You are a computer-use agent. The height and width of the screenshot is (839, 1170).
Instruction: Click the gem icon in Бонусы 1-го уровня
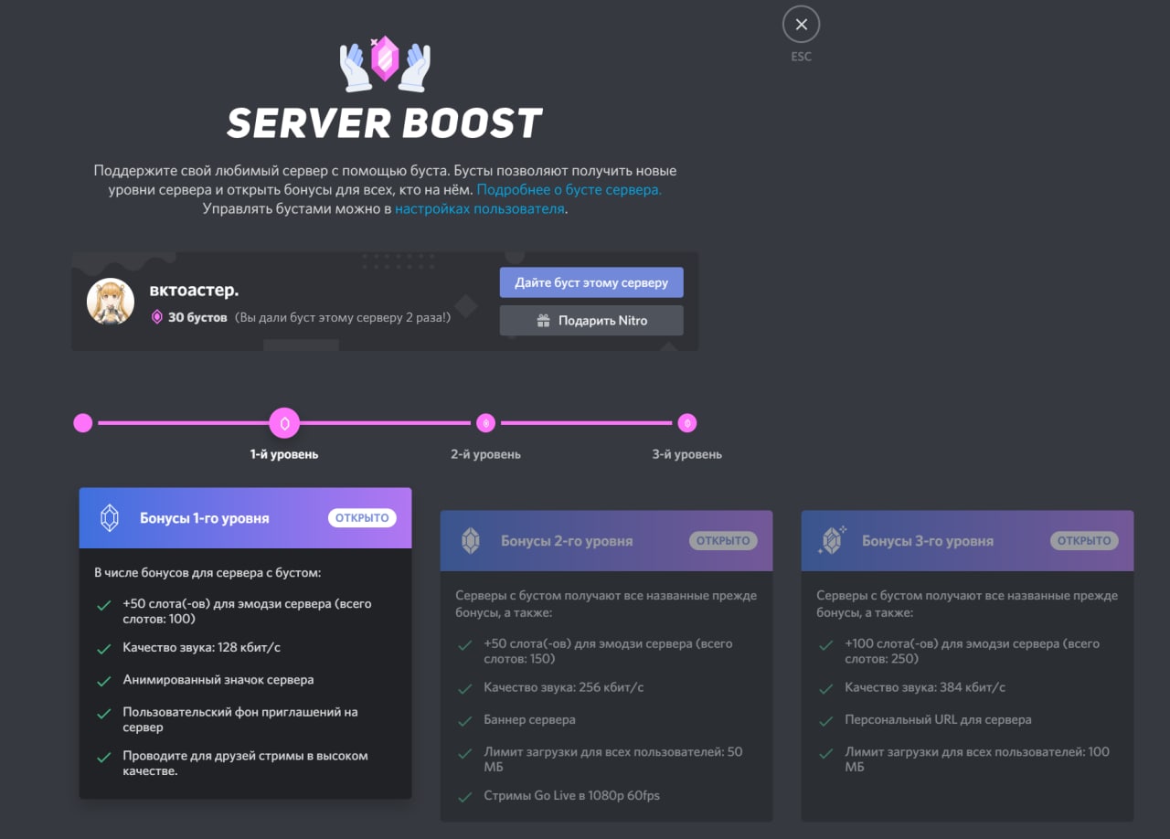[110, 518]
